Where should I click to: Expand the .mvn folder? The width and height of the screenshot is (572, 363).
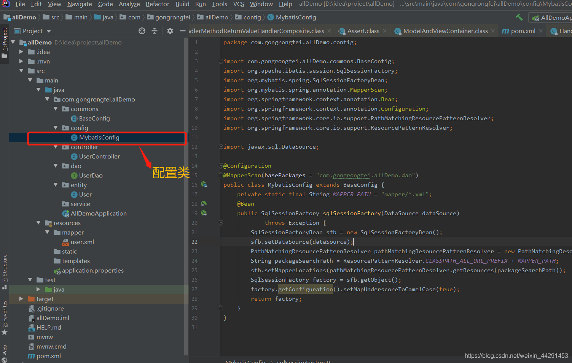[21, 61]
